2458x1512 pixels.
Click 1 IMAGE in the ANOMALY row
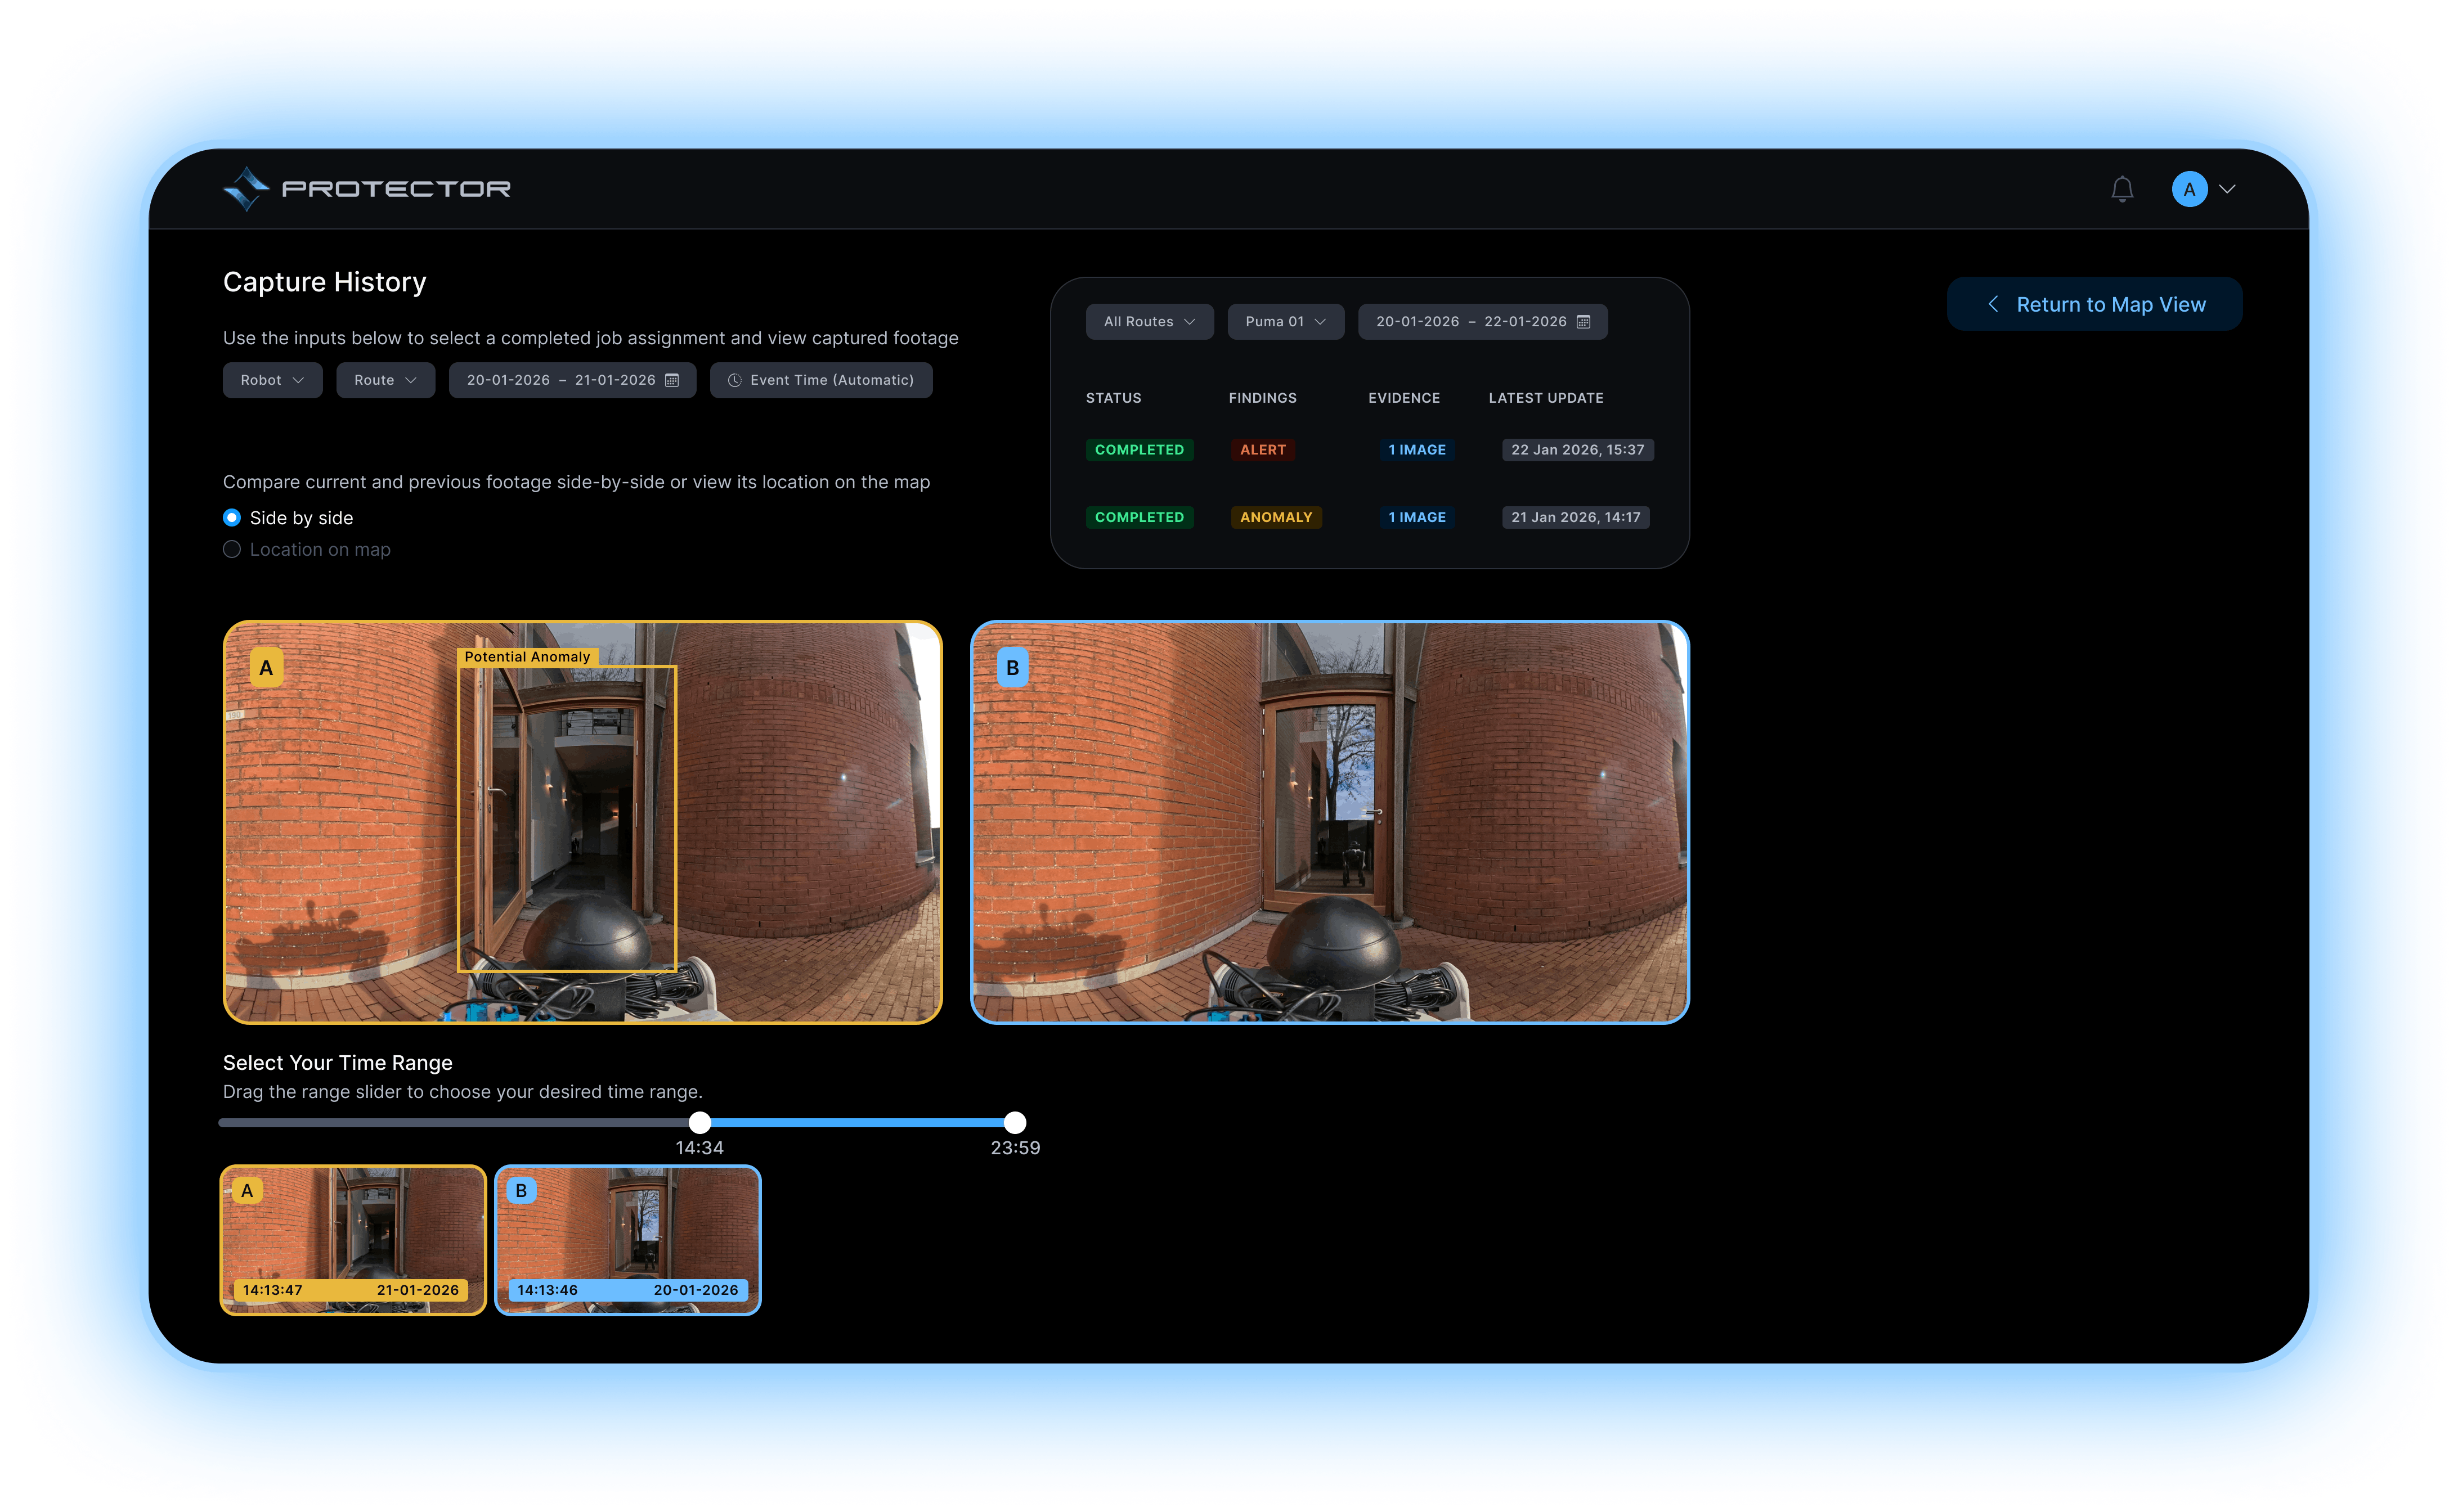pos(1416,517)
